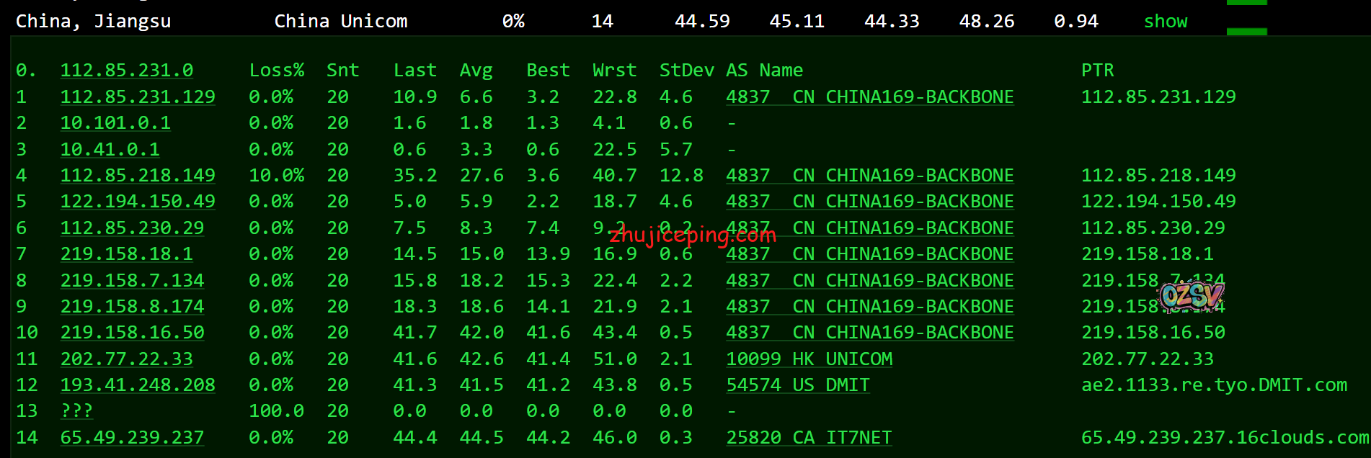Open the 10099 HK UNICOM AS link
The image size is (1371, 458).
[809, 359]
